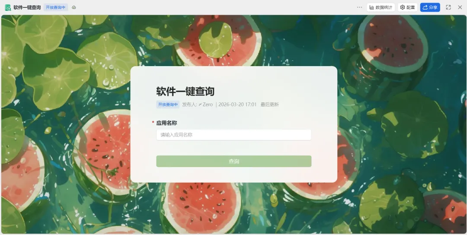
Task: Open 数据统计 data statistics panel
Action: coord(381,7)
